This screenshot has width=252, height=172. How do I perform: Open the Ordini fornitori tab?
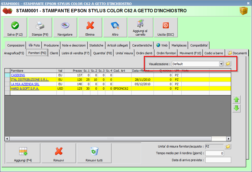pyautogui.click(x=166, y=53)
